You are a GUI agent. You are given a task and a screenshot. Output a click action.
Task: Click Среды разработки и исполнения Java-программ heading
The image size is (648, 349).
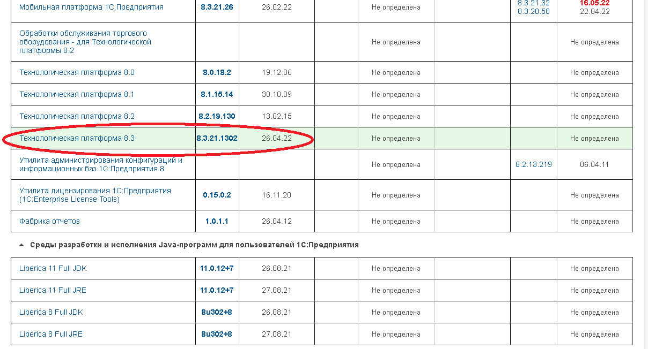tap(194, 245)
